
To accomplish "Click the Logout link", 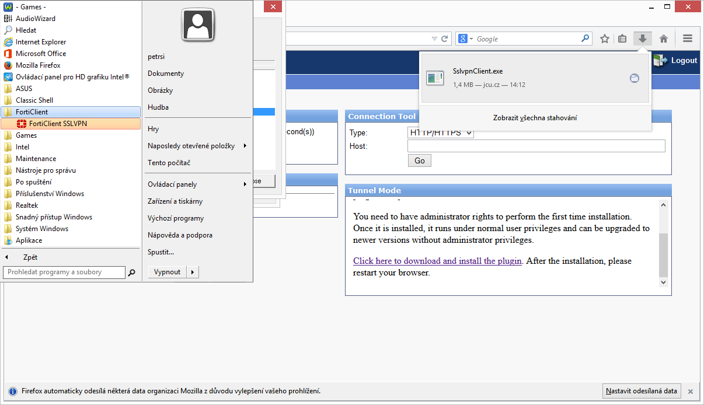I will click(676, 60).
